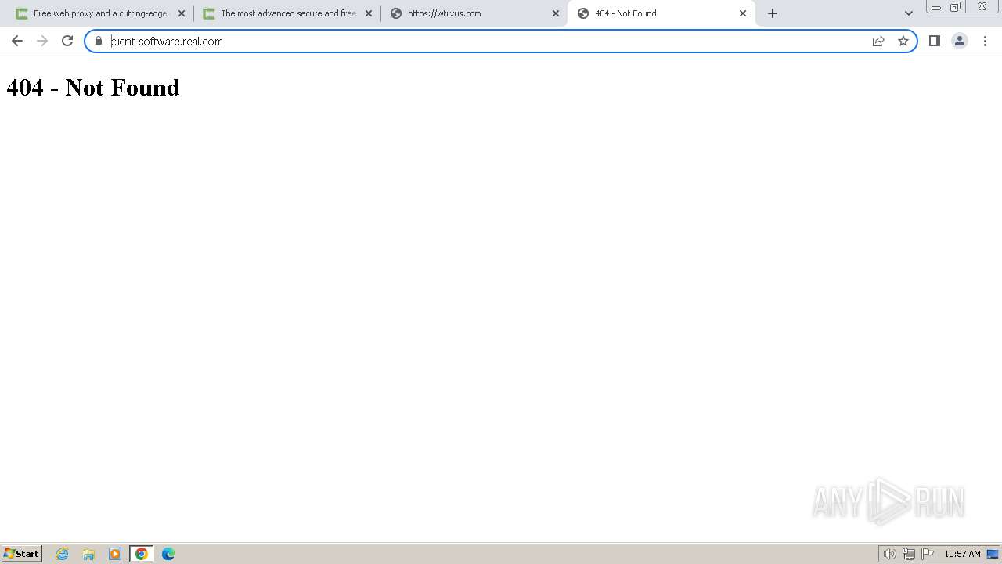The image size is (1002, 564).
Task: Open the Chrome profile menu
Action: click(x=960, y=41)
